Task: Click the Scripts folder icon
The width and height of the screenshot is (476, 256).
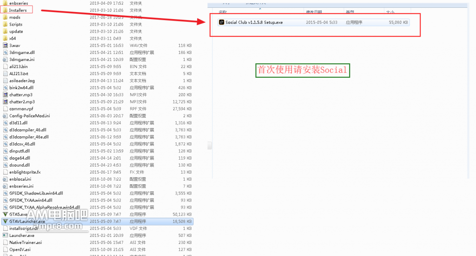Action: (x=5, y=24)
